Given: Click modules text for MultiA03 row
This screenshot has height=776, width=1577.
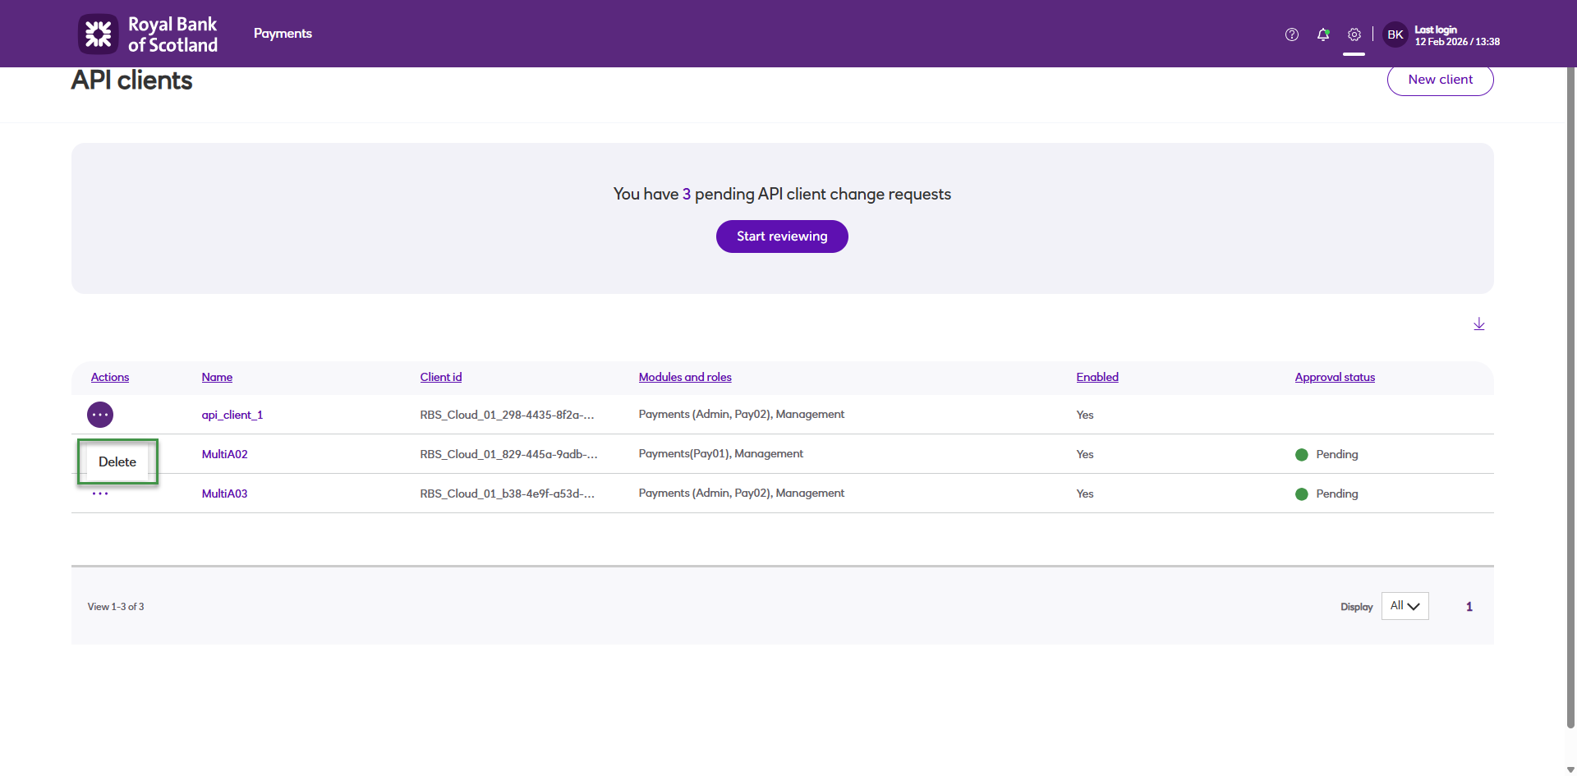Looking at the screenshot, I should [742, 493].
